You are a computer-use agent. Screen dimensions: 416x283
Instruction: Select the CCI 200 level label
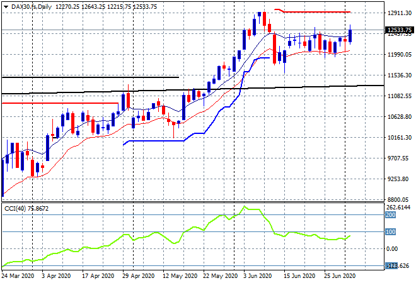tap(391, 214)
